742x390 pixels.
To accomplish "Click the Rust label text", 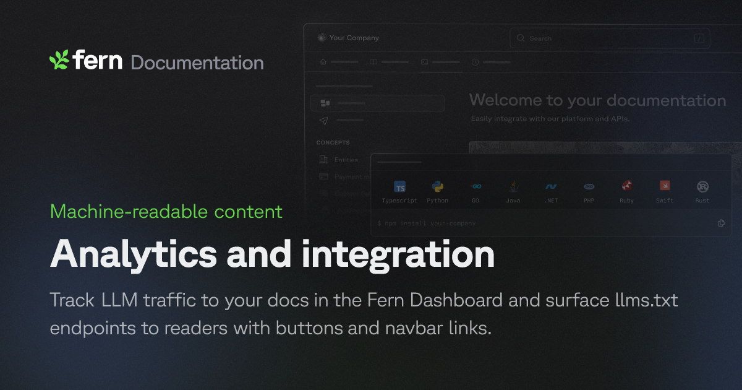I will pyautogui.click(x=702, y=201).
